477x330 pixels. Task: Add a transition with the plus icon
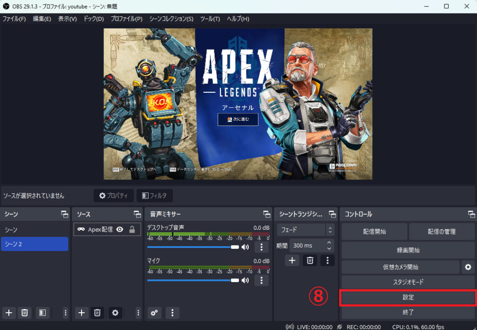(292, 260)
